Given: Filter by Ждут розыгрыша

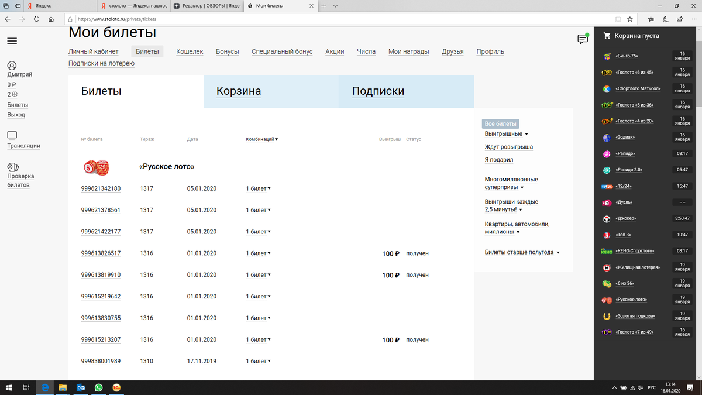Looking at the screenshot, I should tap(509, 147).
